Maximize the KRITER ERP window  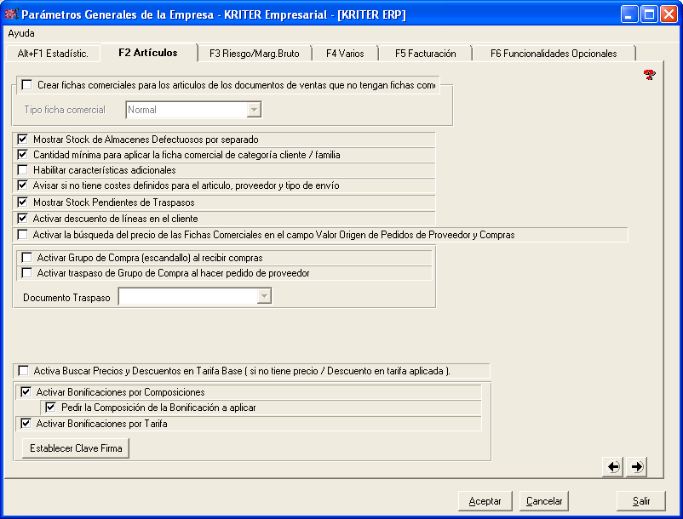[x=649, y=14]
